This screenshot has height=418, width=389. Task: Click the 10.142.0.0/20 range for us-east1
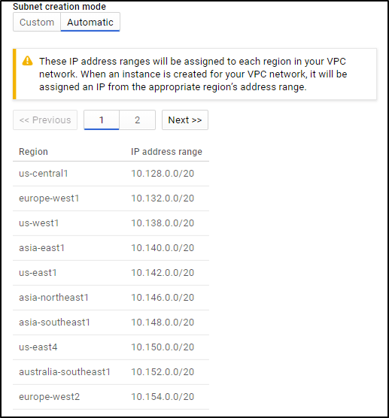click(x=163, y=273)
